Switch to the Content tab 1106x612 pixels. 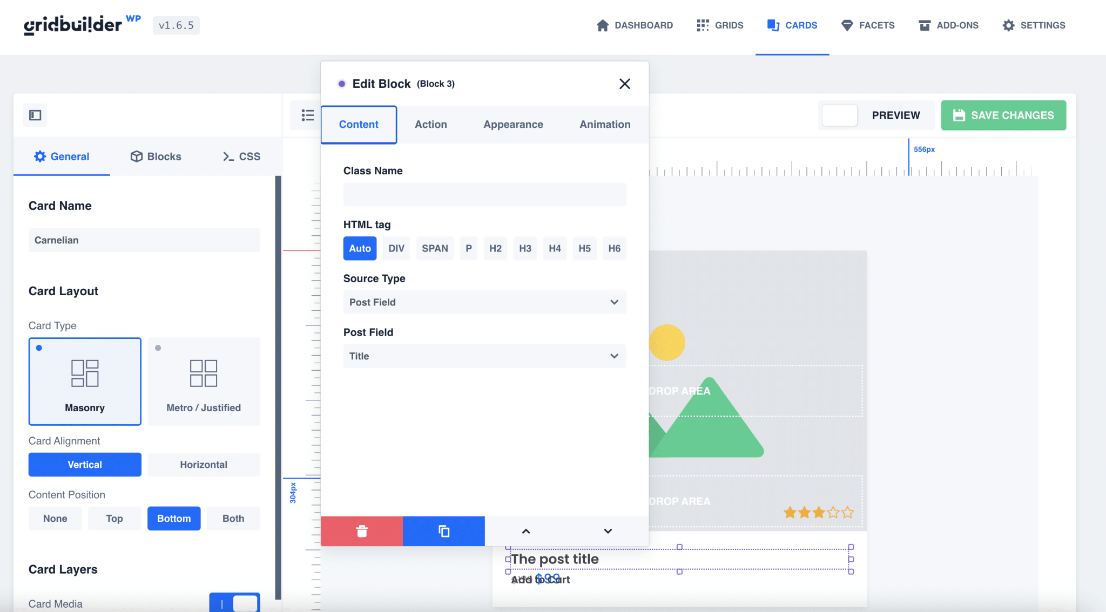click(x=359, y=125)
